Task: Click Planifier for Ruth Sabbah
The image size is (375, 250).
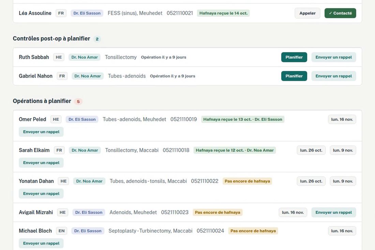Action: (x=294, y=57)
